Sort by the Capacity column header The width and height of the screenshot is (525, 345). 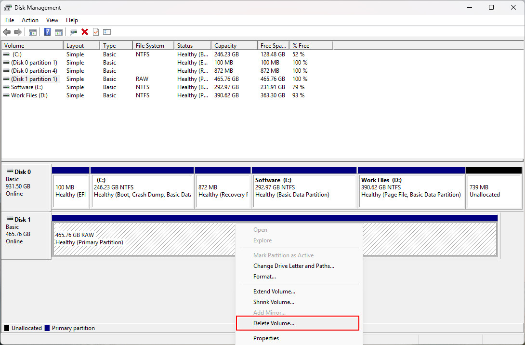pos(234,46)
